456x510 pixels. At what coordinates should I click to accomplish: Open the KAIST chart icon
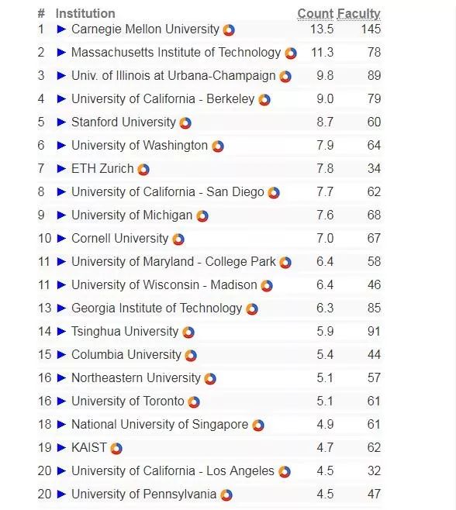pos(116,449)
